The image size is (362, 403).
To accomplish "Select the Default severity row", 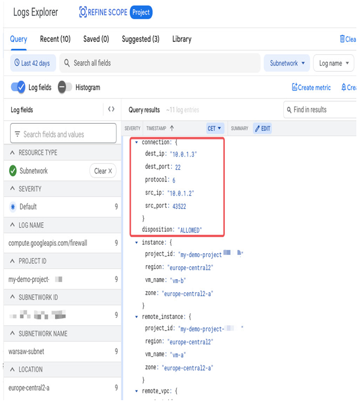I will click(x=63, y=207).
